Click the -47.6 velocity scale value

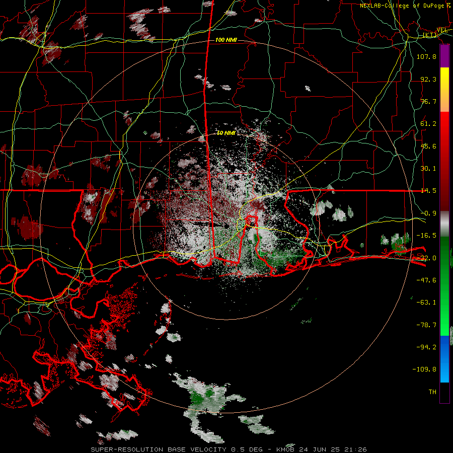[x=426, y=280]
